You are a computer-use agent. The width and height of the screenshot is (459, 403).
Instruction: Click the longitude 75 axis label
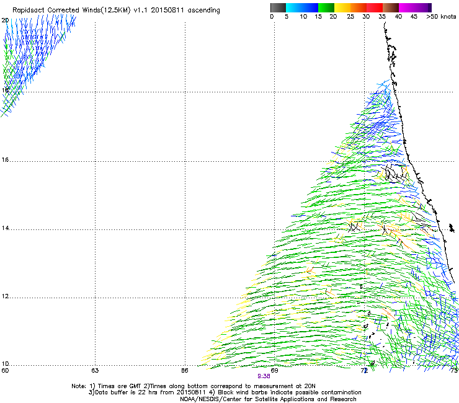pos(454,371)
